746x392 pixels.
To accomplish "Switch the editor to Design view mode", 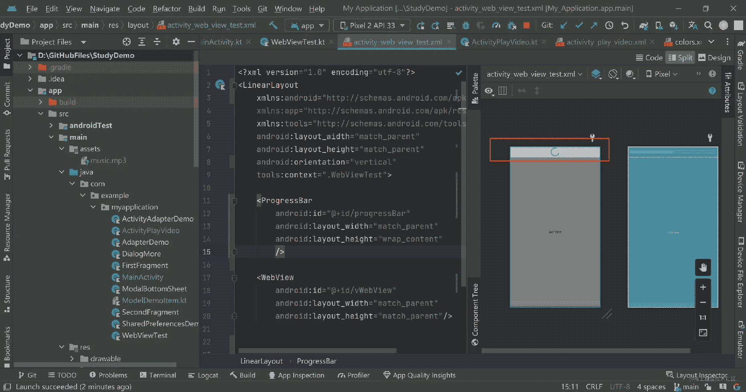I will 714,58.
